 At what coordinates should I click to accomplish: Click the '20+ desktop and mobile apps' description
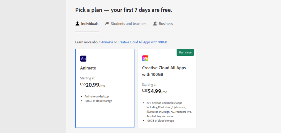pyautogui.click(x=169, y=109)
